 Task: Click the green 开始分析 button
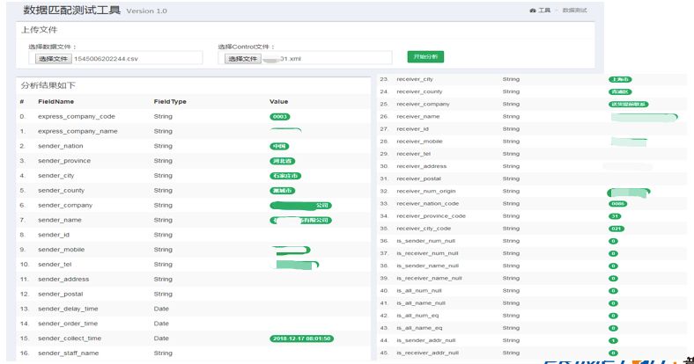pos(425,56)
